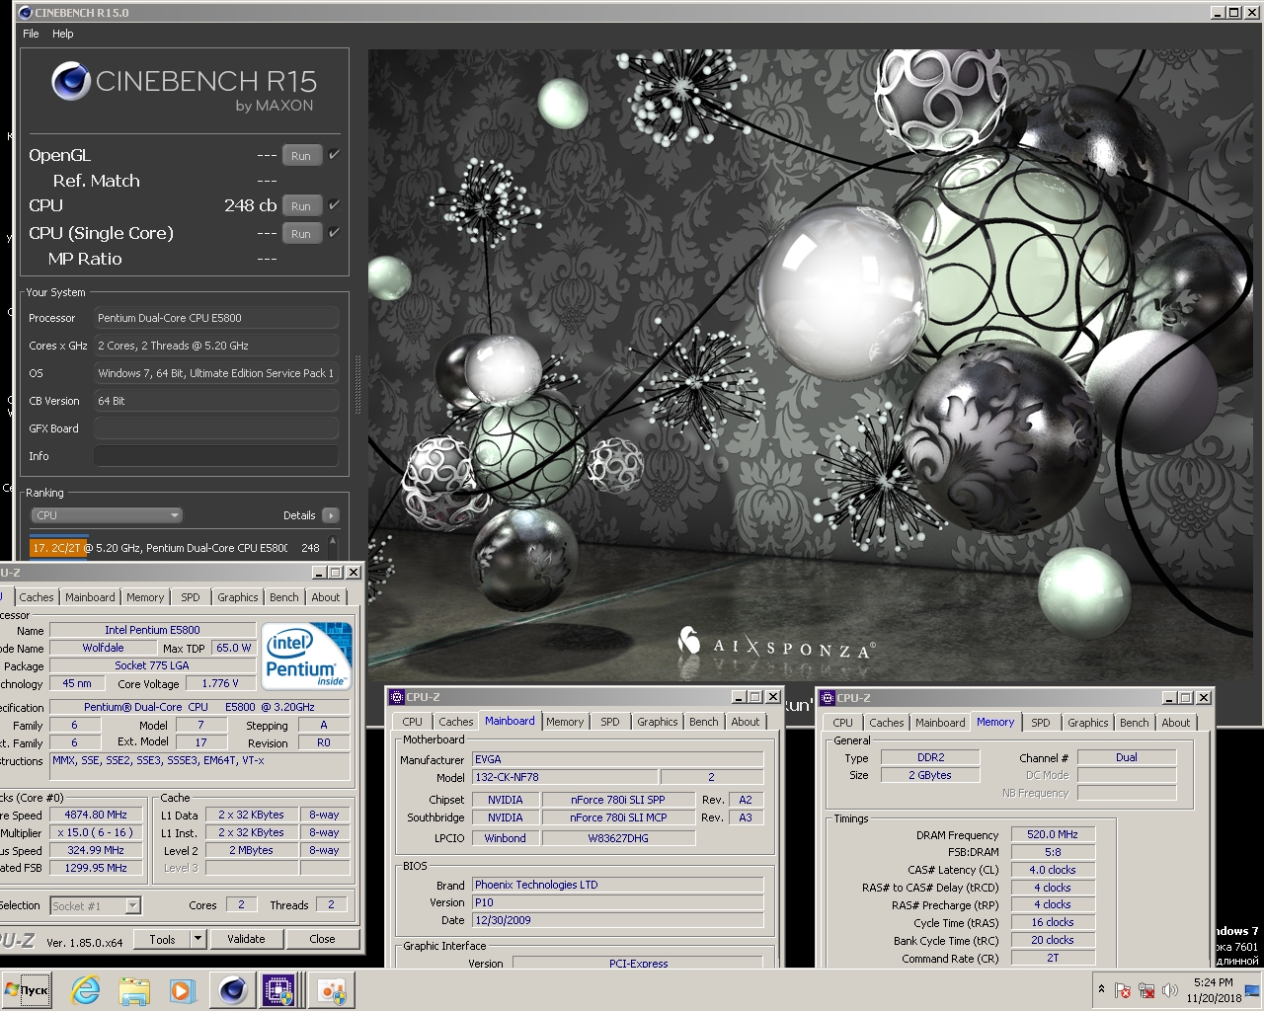
Task: Open the volume speaker icon in tray
Action: coord(1170,990)
